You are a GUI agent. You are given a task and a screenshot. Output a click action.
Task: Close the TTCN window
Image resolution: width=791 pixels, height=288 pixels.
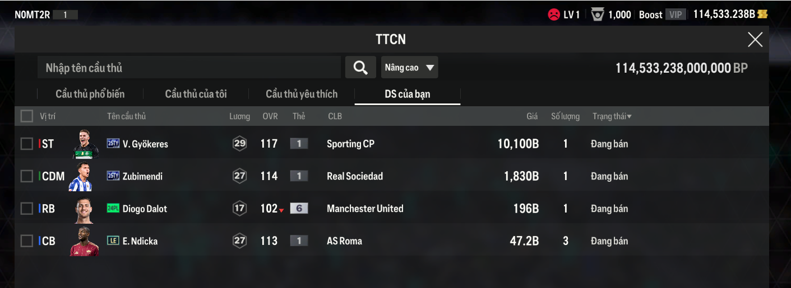[755, 39]
